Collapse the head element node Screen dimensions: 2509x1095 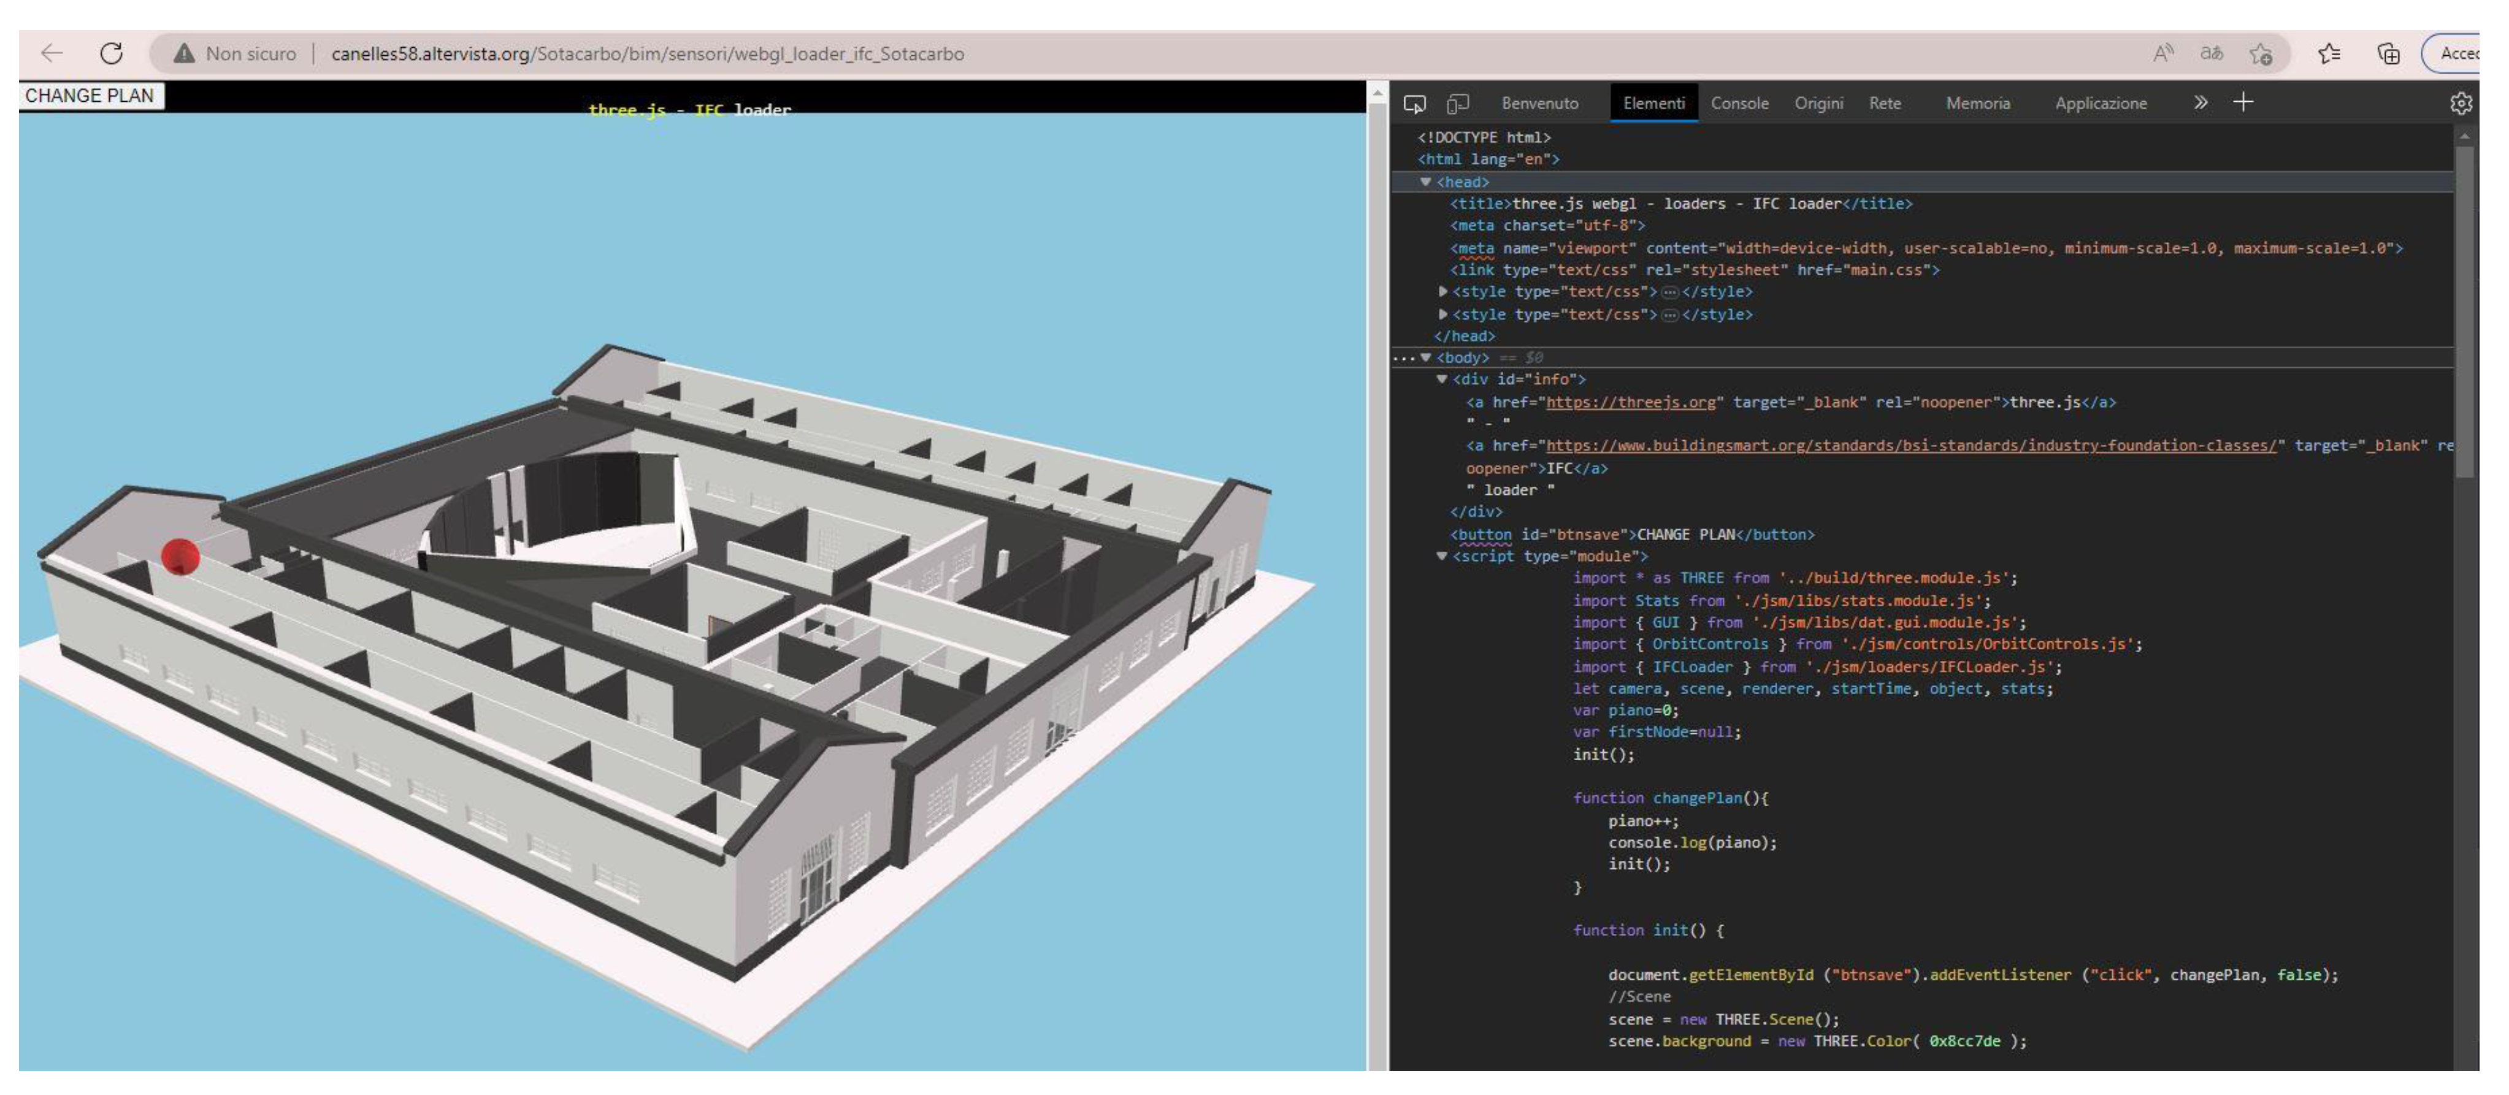click(1425, 182)
